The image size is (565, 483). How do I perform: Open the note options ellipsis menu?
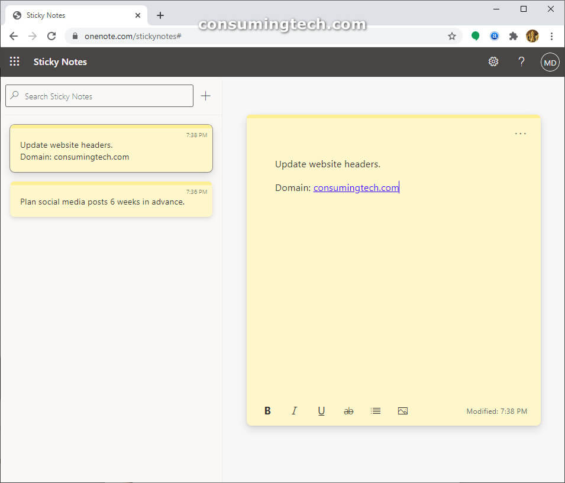tap(520, 134)
